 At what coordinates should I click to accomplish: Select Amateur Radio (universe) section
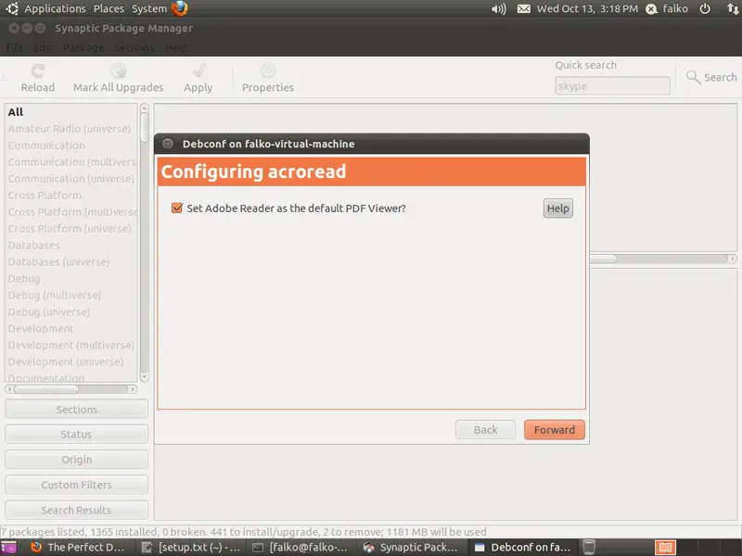(x=71, y=129)
